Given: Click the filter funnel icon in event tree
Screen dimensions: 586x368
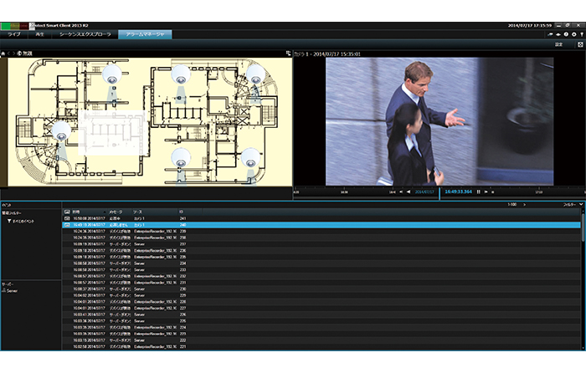Looking at the screenshot, I should (x=8, y=222).
